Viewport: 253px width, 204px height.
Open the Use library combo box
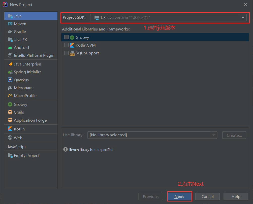coord(152,135)
